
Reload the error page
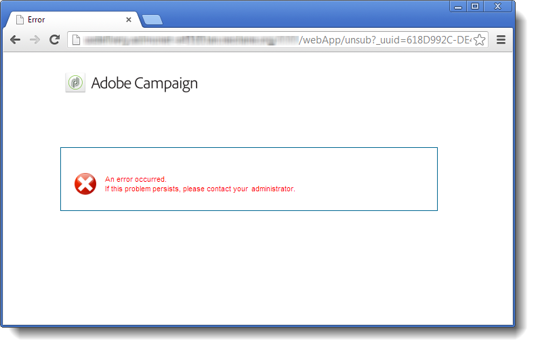coord(54,40)
